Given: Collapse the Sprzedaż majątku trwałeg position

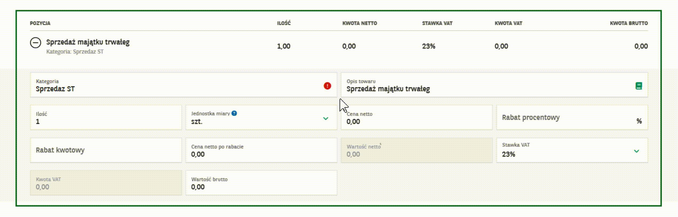Looking at the screenshot, I should pos(36,43).
